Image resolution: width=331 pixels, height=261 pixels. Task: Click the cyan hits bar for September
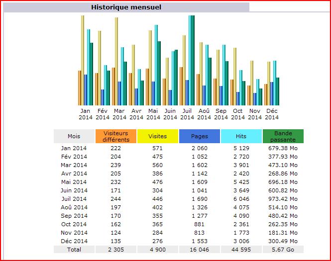click(x=224, y=75)
